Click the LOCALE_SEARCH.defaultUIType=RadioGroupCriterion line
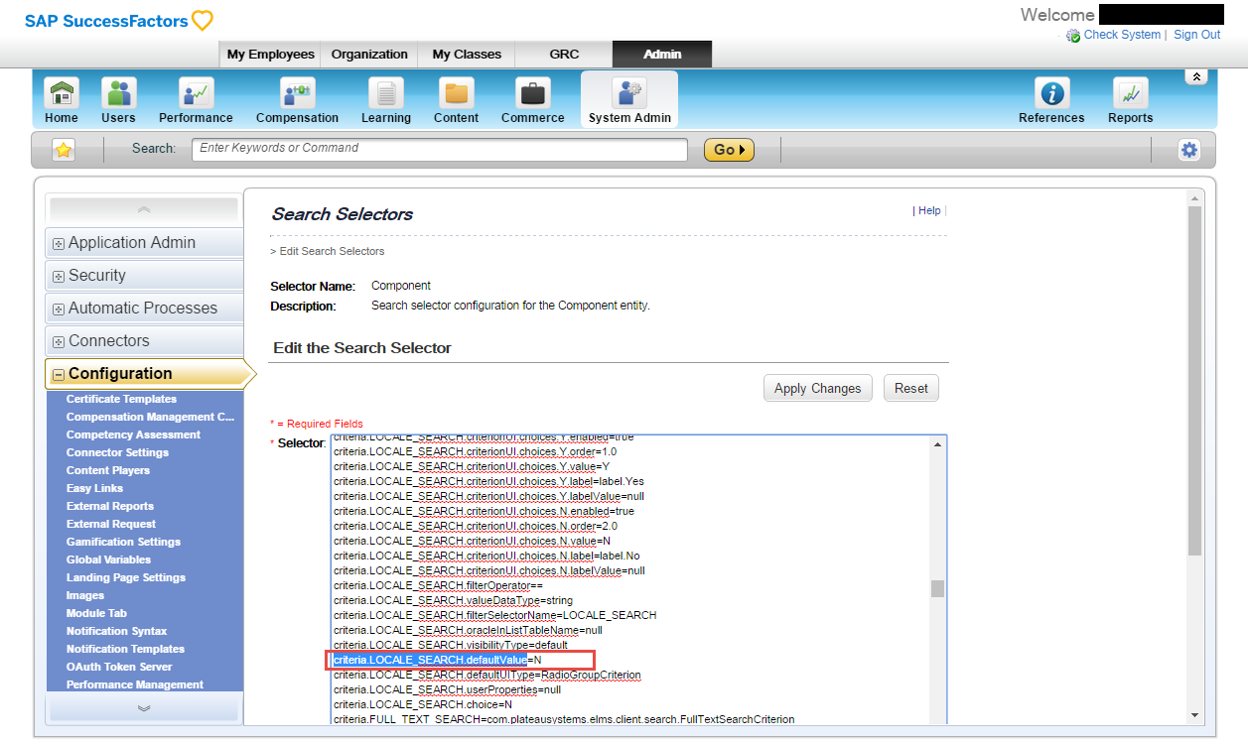Screen dimensions: 1248x744 (487, 675)
